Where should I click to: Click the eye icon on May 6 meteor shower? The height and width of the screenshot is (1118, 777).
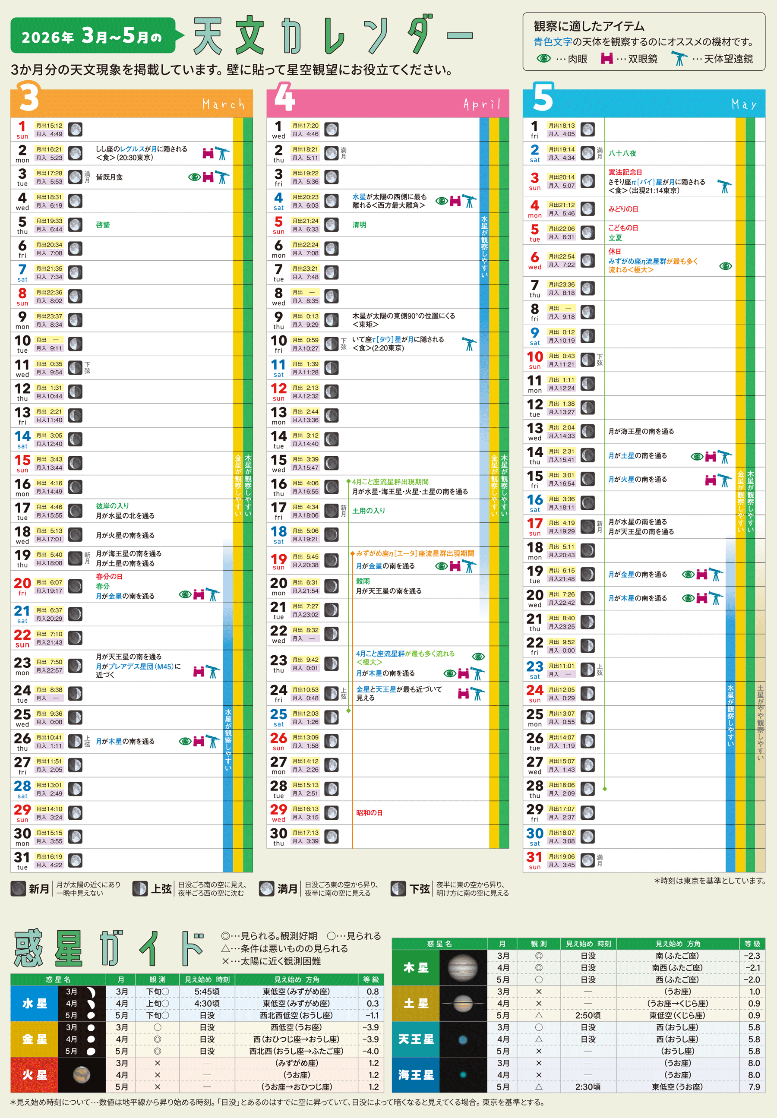[x=725, y=266]
